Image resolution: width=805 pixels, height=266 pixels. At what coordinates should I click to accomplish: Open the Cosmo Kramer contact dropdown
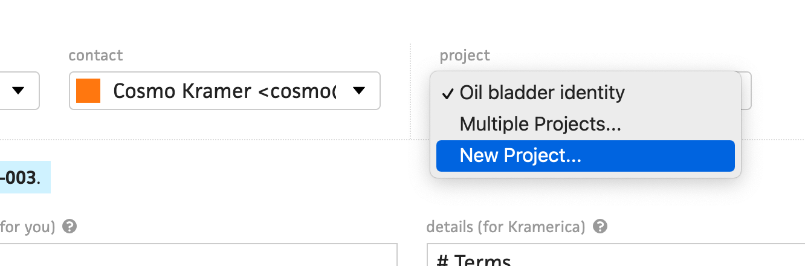[x=225, y=91]
